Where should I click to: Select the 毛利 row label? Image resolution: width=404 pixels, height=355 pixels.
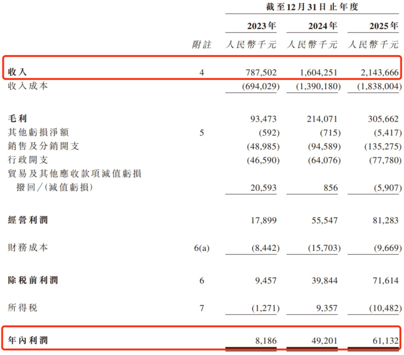pos(17,119)
